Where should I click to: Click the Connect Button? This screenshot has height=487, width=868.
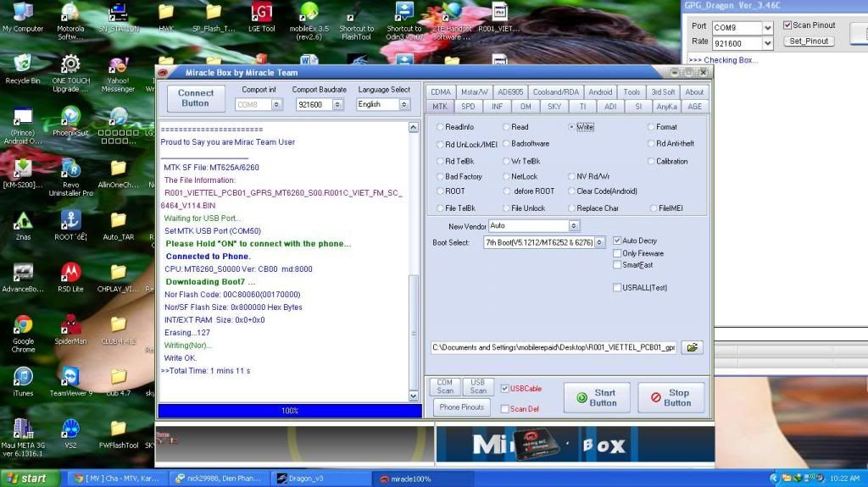pos(196,98)
